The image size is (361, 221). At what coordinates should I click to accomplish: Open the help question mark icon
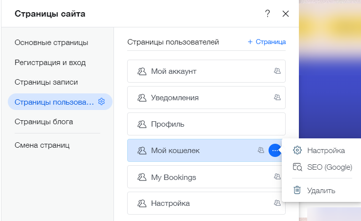point(267,14)
